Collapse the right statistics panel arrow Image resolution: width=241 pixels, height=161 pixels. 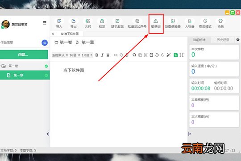click(190, 134)
